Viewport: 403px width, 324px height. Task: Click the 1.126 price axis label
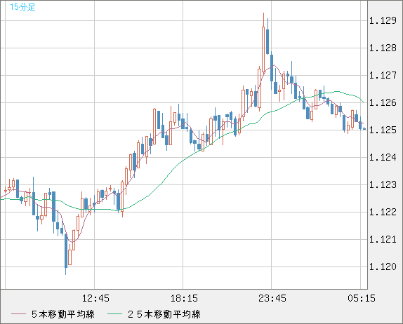pyautogui.click(x=383, y=102)
